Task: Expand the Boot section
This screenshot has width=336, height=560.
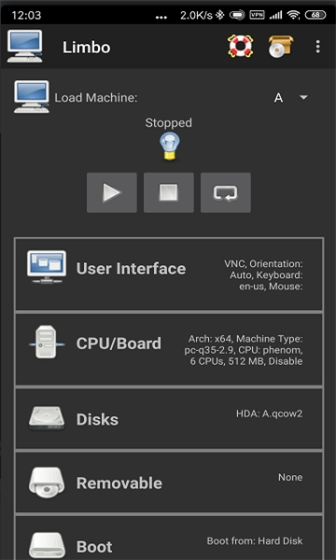Action: (169, 538)
